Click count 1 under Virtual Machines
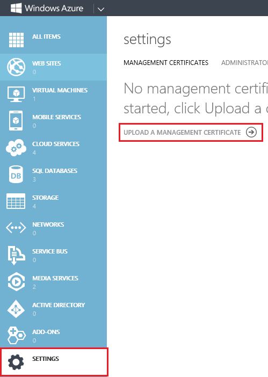Viewport: 268px width, 377px height. click(34, 99)
